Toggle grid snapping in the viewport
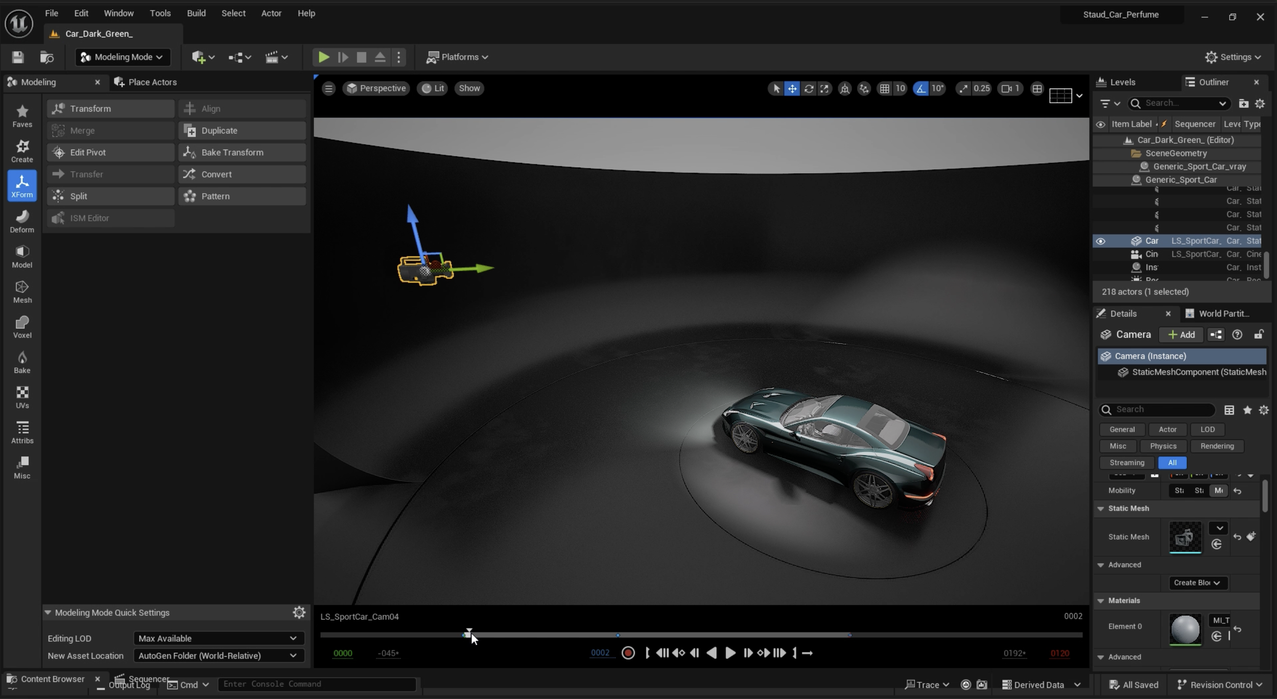 [884, 88]
